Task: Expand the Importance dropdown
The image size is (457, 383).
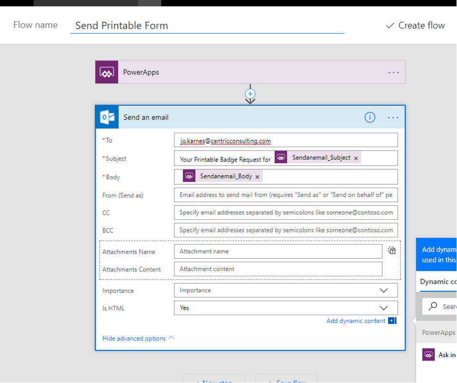Action: 383,290
